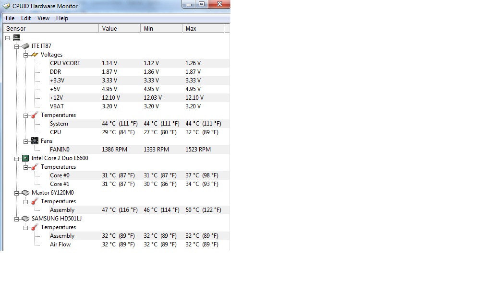Screen dimensions: 484x302
Task: Click the 12.03 V min value
Action: point(153,98)
